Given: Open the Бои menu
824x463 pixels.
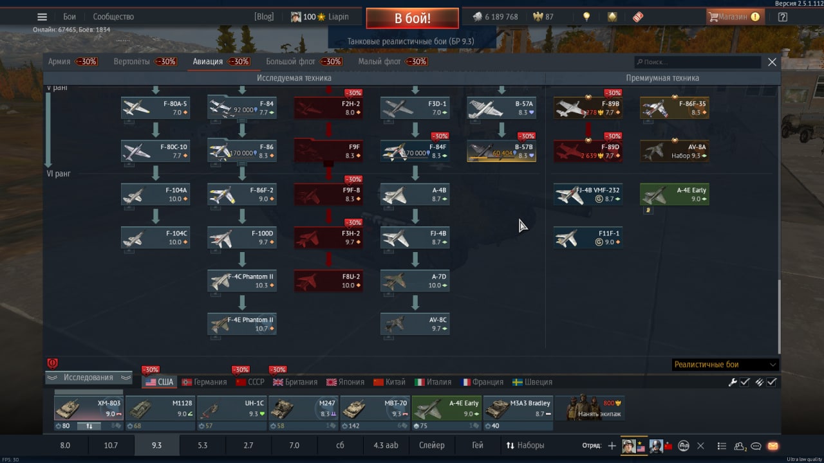Looking at the screenshot, I should (x=70, y=17).
